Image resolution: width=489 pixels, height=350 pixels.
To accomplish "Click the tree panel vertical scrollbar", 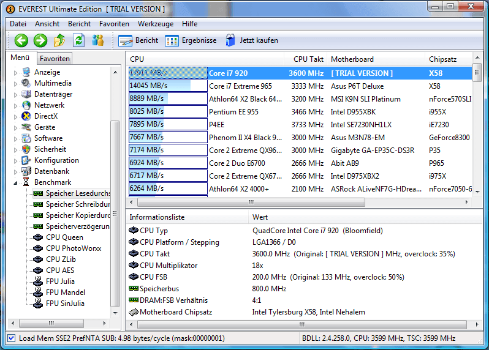I will click(115, 214).
